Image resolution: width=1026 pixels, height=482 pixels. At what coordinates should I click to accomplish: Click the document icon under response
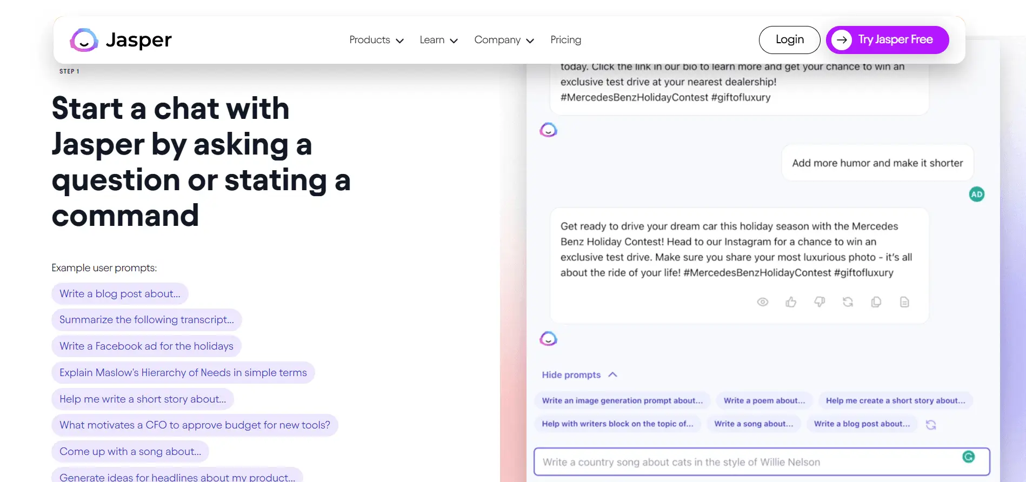click(904, 302)
